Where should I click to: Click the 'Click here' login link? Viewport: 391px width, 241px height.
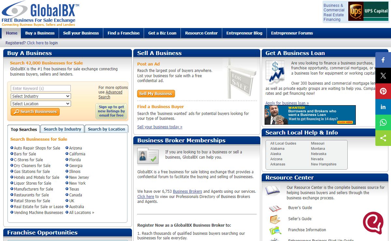(x=35, y=43)
